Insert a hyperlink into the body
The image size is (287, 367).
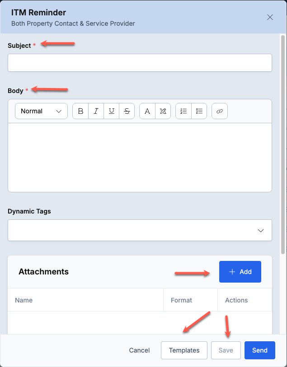click(x=220, y=111)
